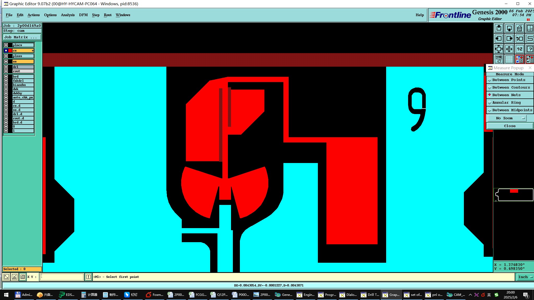Open the Analysis menu

coord(68,15)
